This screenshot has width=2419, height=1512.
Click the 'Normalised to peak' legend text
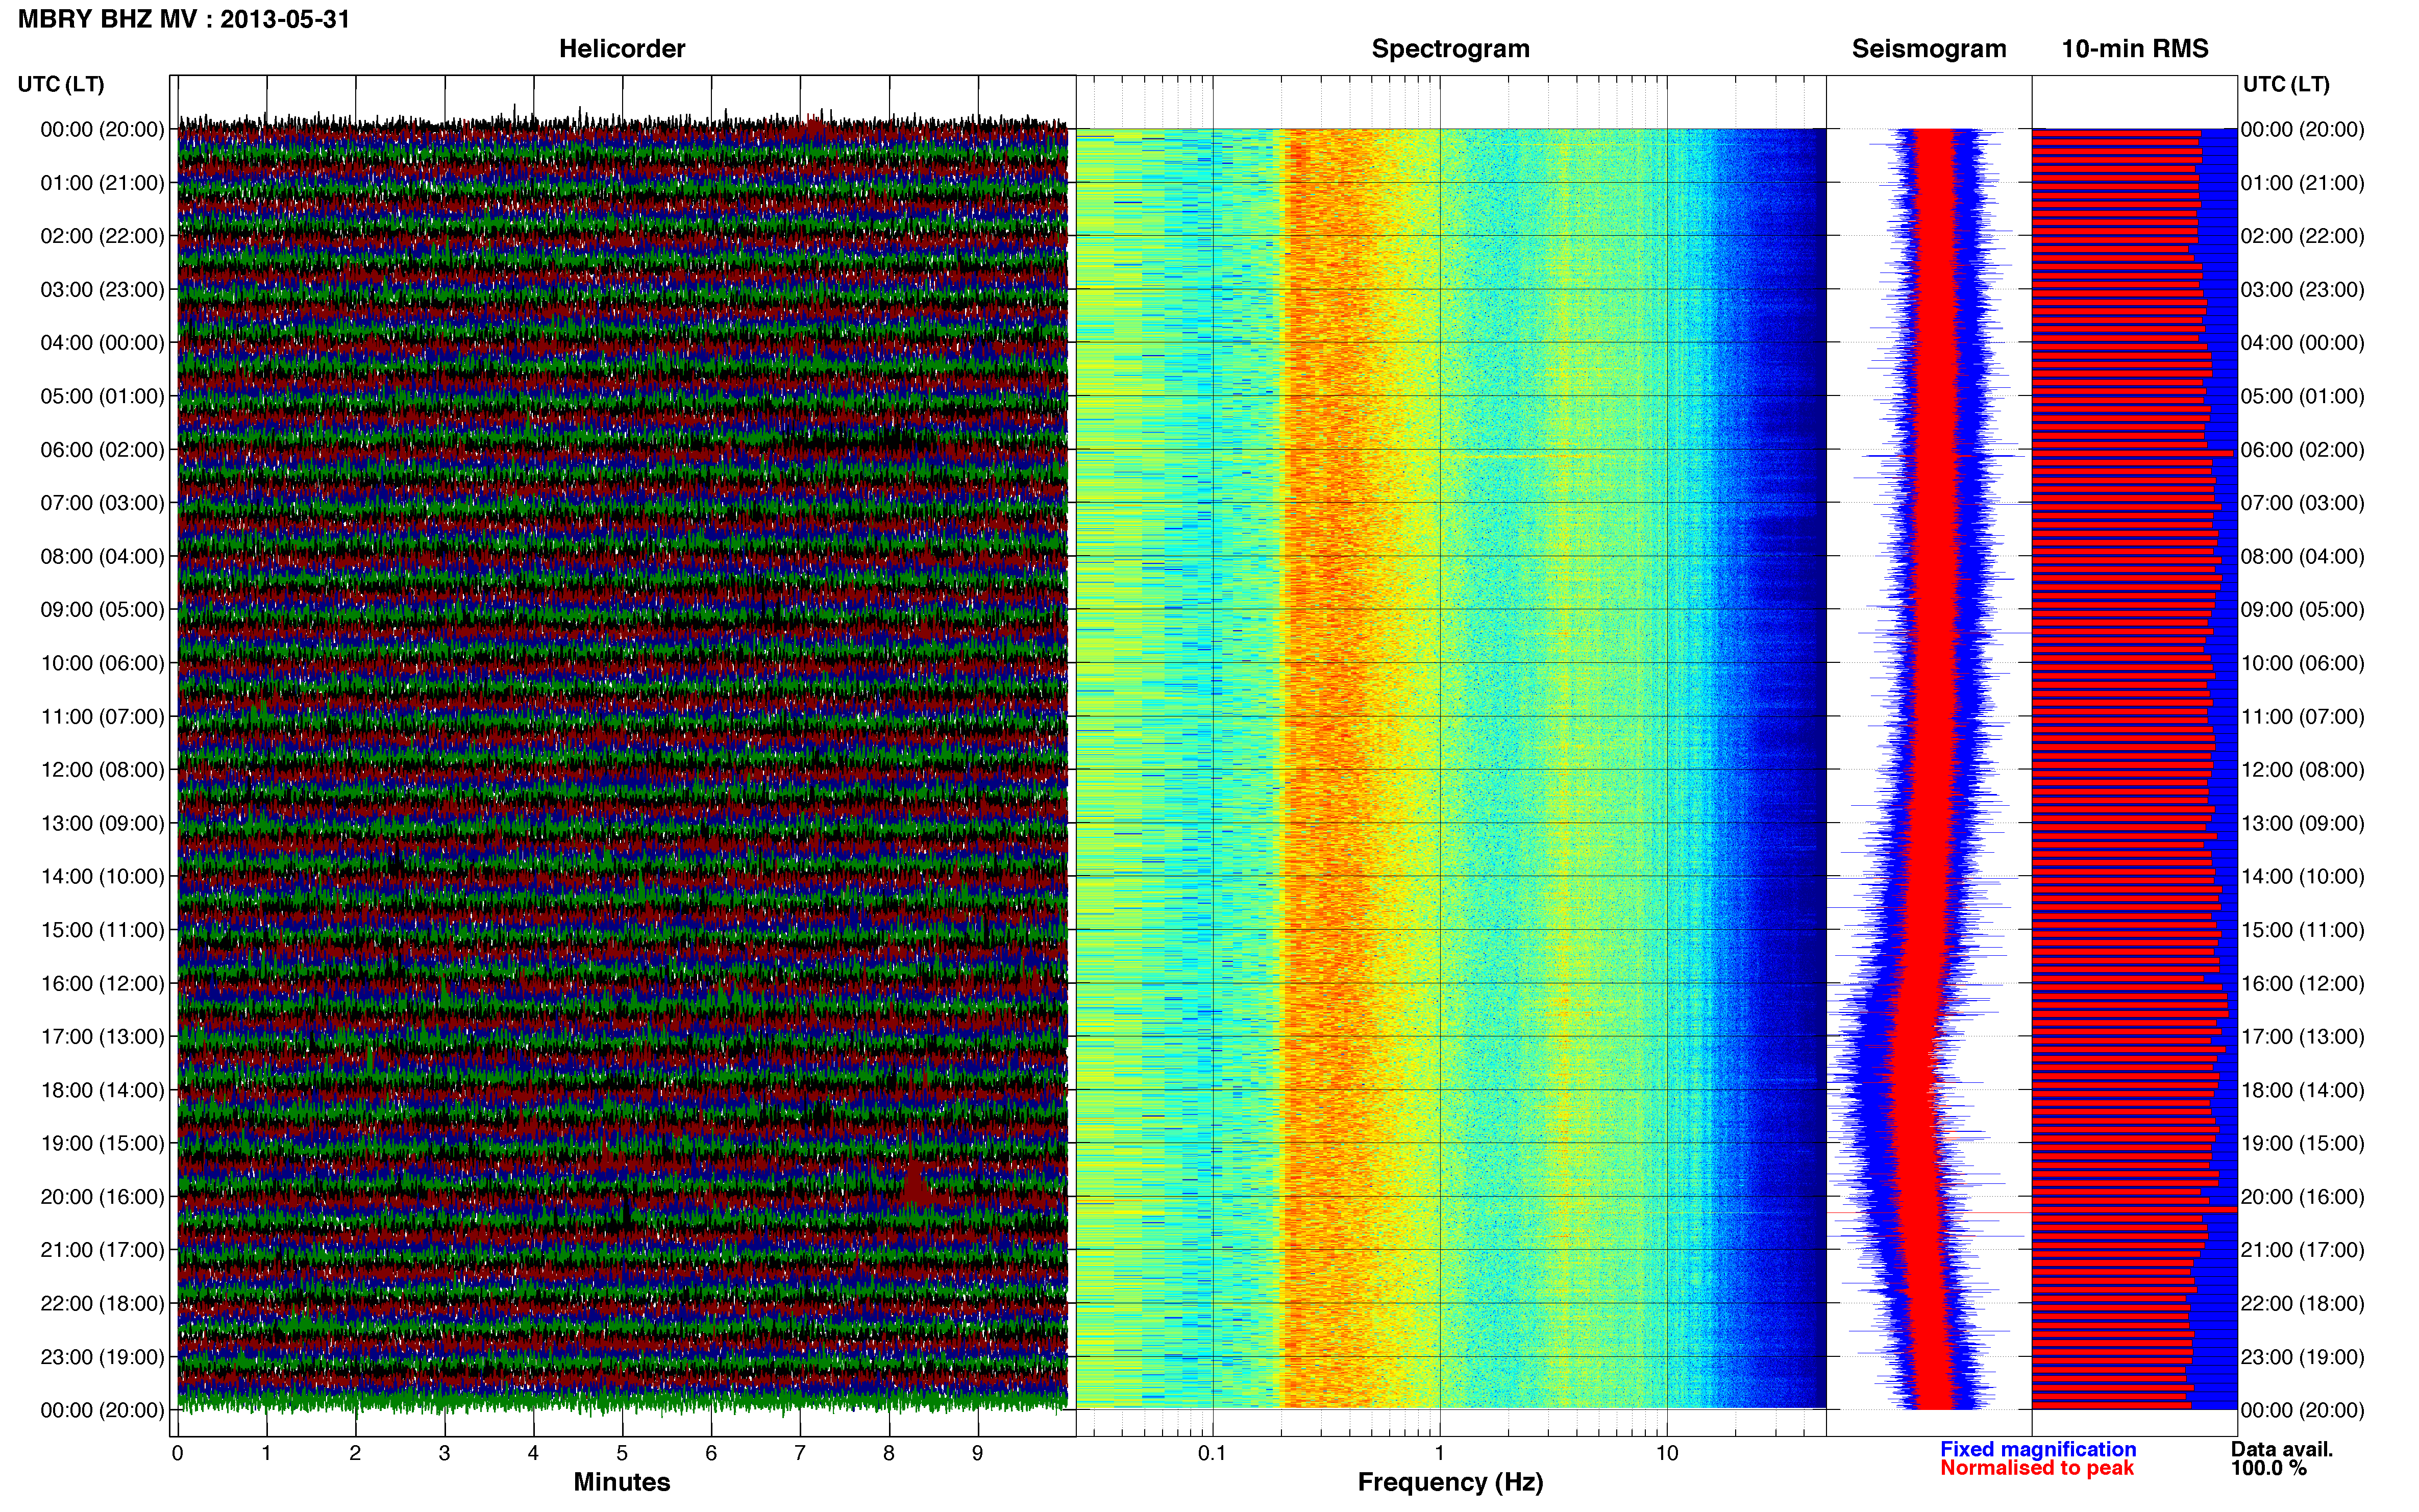tap(2037, 1468)
